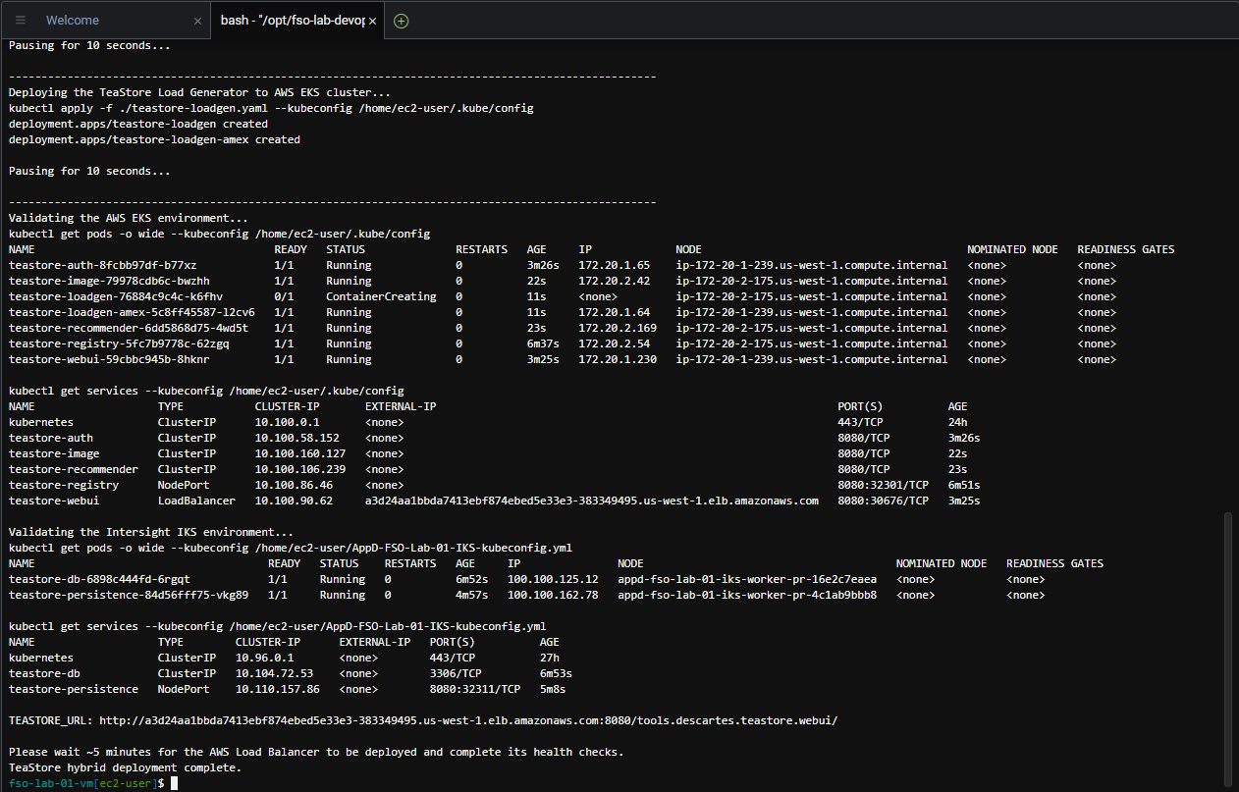Click cluster IP 10.100.160.127
The height and width of the screenshot is (792, 1239).
(x=300, y=453)
